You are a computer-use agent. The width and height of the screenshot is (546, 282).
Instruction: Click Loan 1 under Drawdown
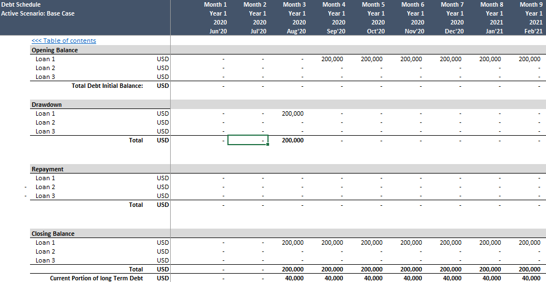[45, 113]
